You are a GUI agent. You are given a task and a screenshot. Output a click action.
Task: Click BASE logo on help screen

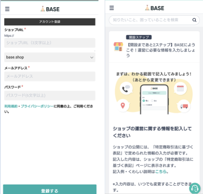click(154, 8)
